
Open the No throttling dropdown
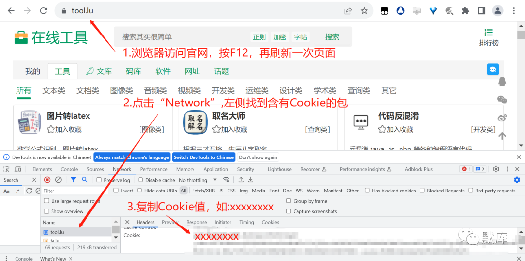[x=198, y=180]
